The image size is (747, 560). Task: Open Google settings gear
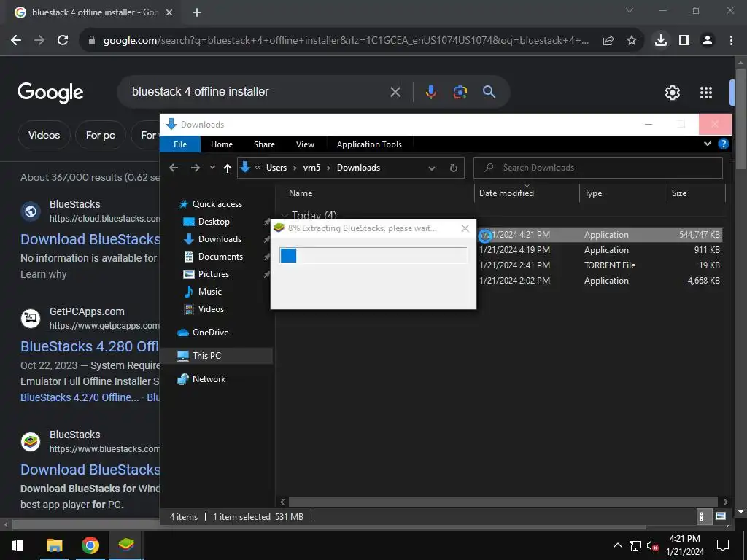[x=672, y=93]
